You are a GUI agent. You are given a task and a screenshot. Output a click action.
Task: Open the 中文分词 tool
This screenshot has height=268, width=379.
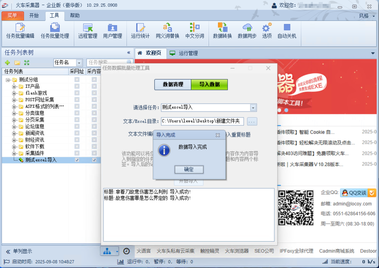pos(194,32)
